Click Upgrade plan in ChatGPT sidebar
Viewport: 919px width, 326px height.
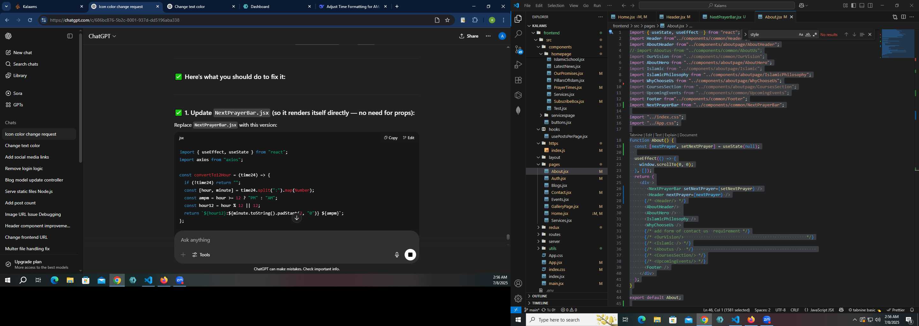(x=39, y=265)
